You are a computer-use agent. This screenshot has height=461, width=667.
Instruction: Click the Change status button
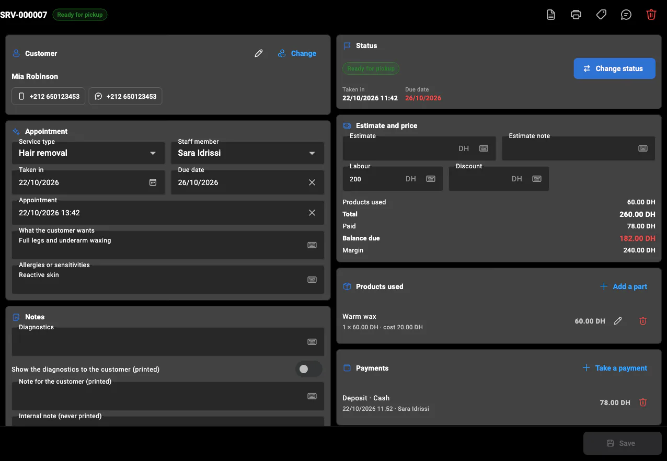point(614,68)
